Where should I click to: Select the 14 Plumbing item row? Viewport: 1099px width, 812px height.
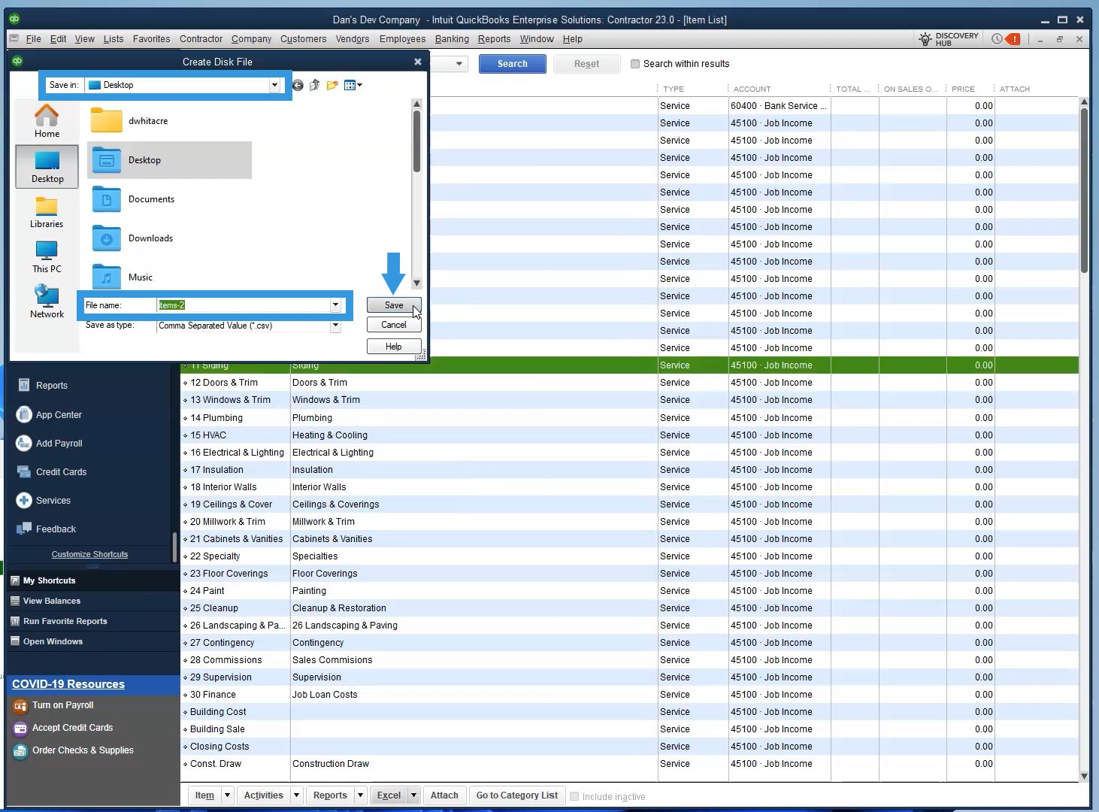(630, 418)
